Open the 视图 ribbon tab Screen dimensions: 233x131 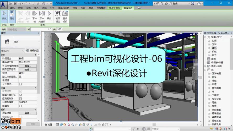pos(83,8)
